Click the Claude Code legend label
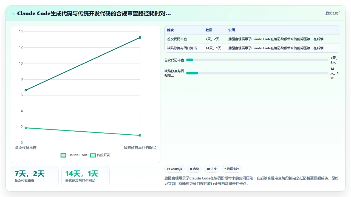 [78, 155]
